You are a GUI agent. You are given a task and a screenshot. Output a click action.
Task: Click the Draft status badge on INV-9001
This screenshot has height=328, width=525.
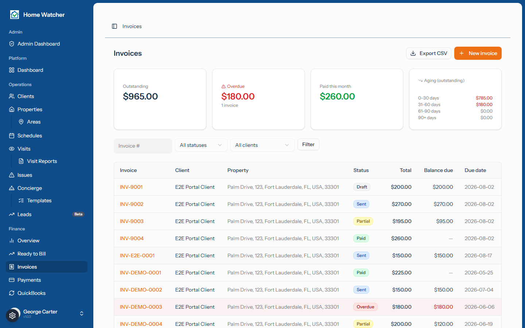[362, 187]
